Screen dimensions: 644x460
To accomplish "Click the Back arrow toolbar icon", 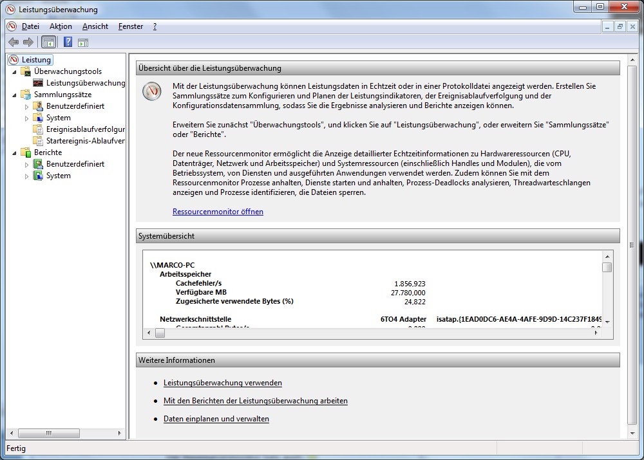I will 14,42.
